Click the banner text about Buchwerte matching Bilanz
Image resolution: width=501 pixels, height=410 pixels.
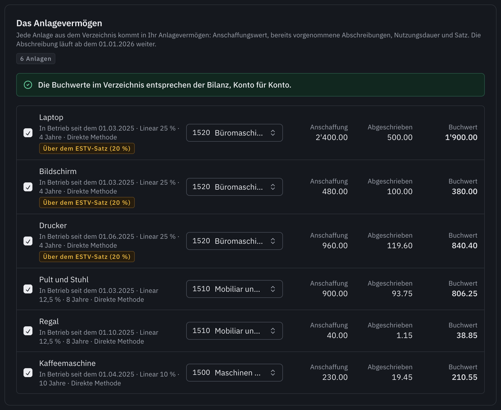(165, 85)
